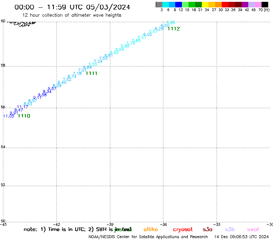The width and height of the screenshot is (273, 240).
Task: Click the wave height value 5.55
Action: pyautogui.click(x=93, y=64)
